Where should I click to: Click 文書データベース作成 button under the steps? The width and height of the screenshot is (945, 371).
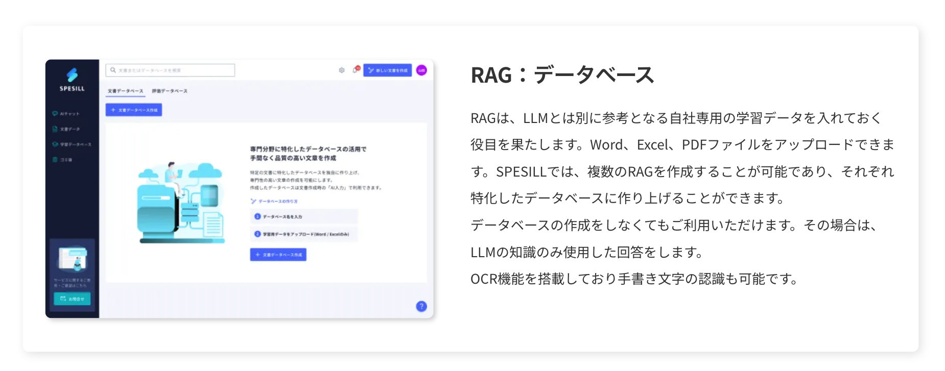tap(278, 254)
